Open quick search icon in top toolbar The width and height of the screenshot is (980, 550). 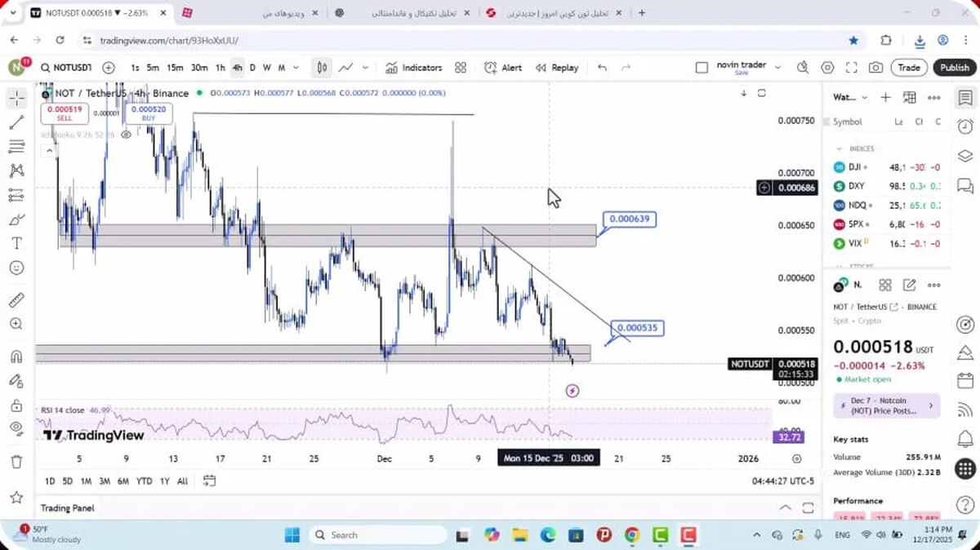[x=803, y=68]
